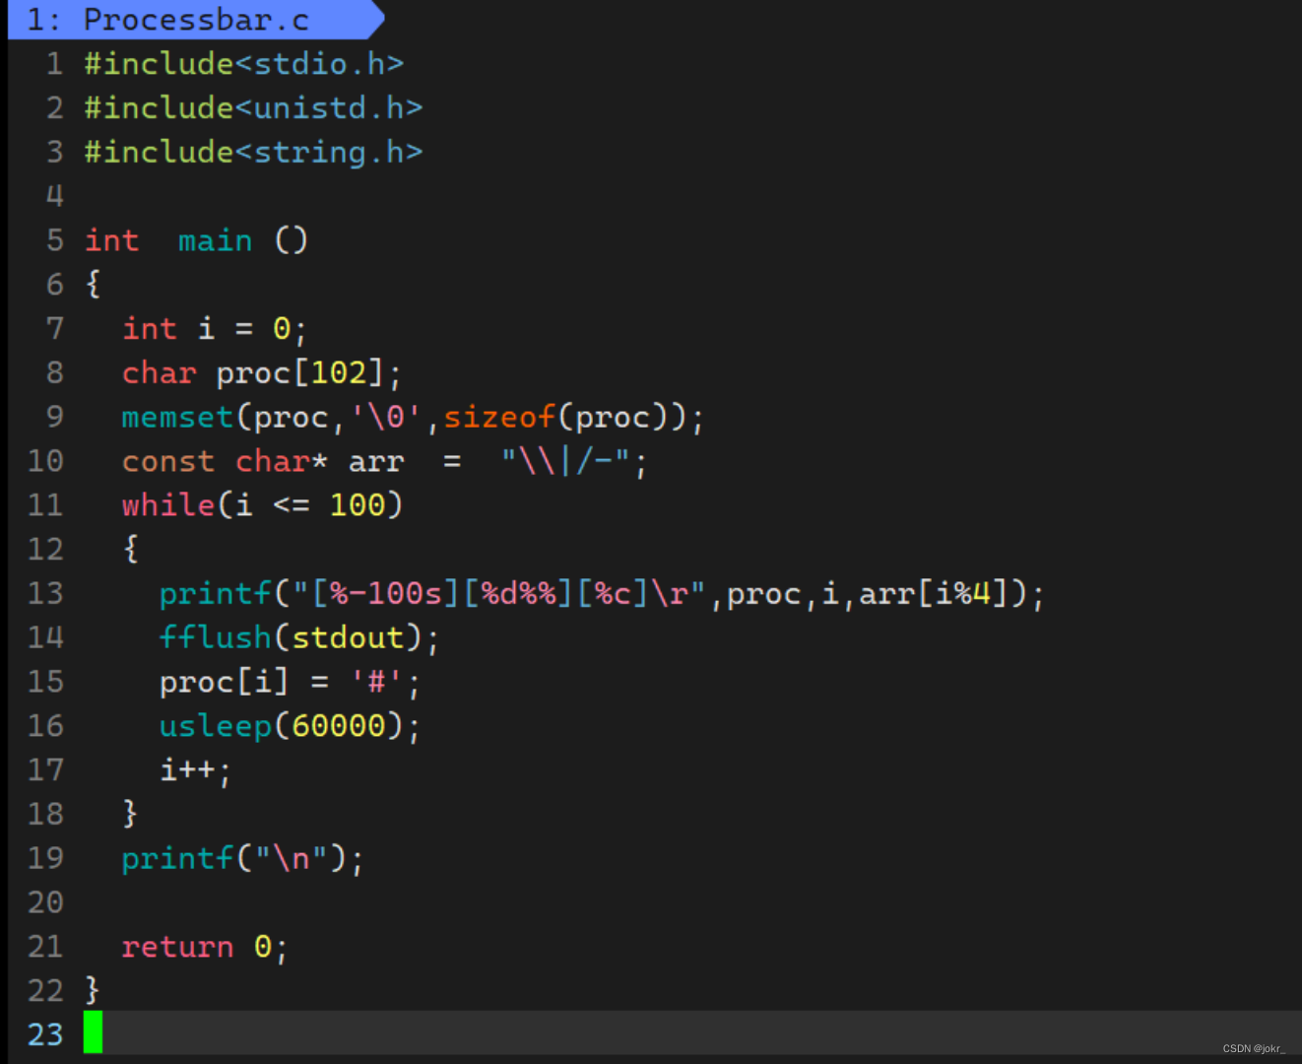Image resolution: width=1302 pixels, height=1064 pixels.
Task: Click the i++; statement
Action: pos(195,770)
